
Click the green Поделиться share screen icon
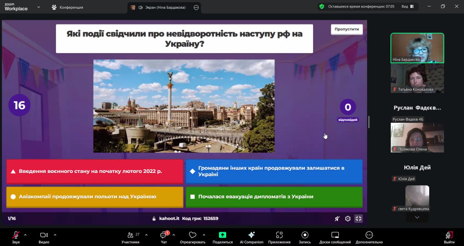point(223,235)
